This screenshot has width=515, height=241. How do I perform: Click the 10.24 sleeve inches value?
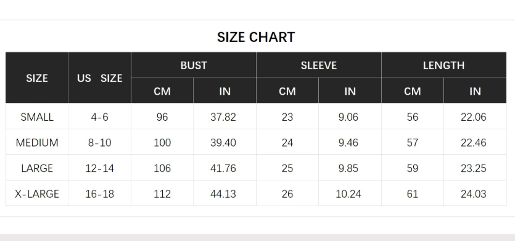[348, 194]
